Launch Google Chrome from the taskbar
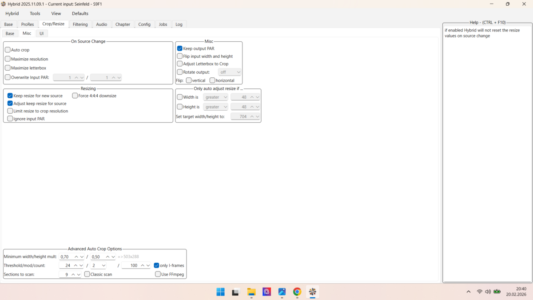 pyautogui.click(x=297, y=292)
